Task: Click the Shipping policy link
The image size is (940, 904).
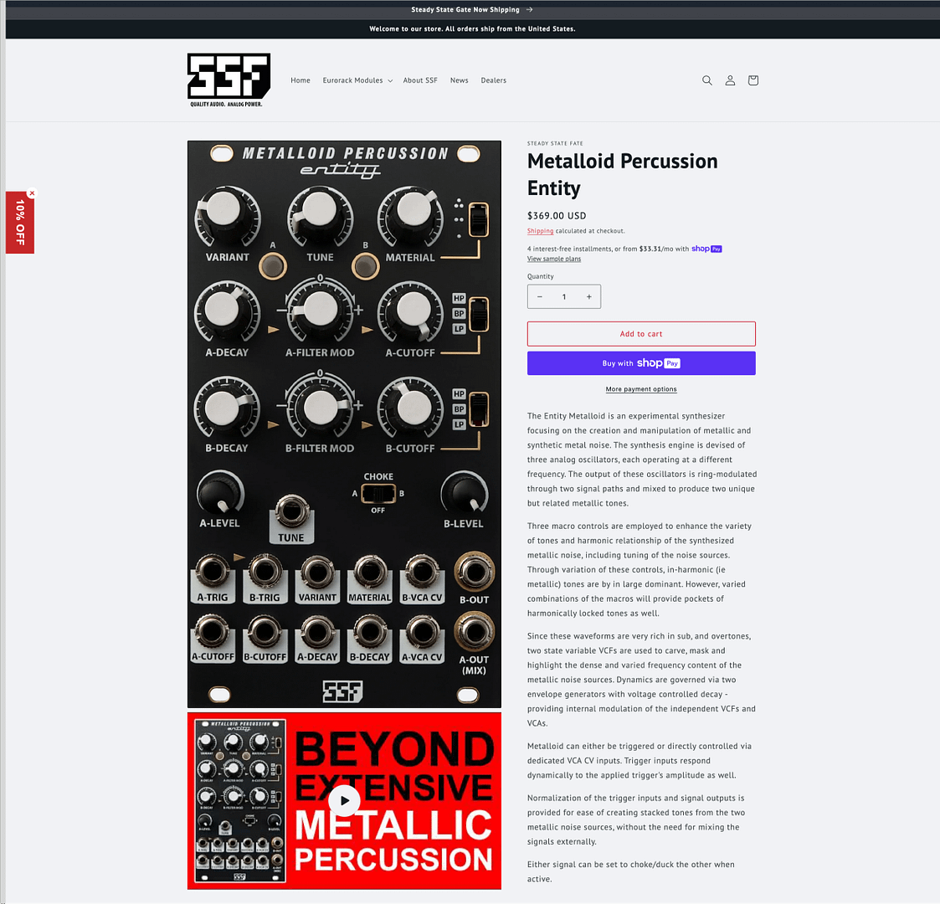Action: (540, 231)
